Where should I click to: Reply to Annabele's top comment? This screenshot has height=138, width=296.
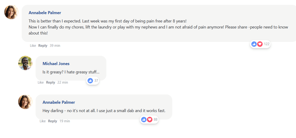click(x=43, y=46)
